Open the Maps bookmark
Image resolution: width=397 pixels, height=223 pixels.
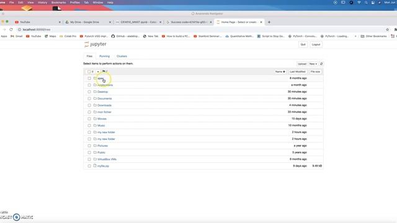50,37
